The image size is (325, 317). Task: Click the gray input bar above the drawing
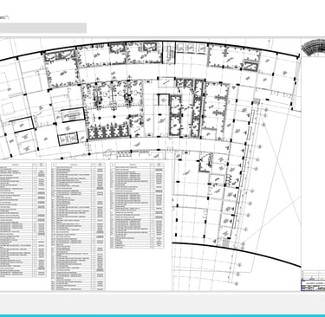[x=43, y=28]
